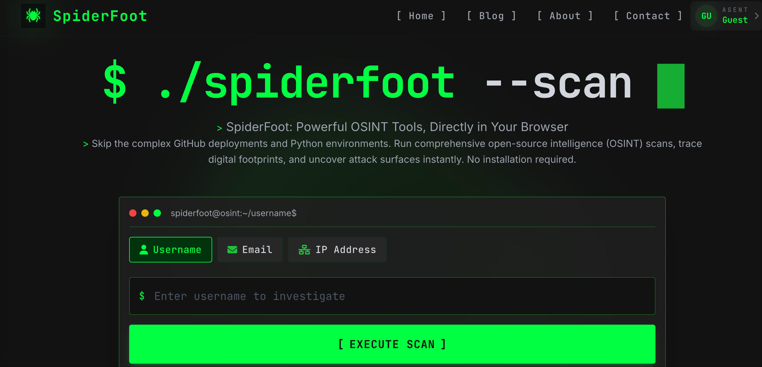
Task: Click the user icon on Username tab
Action: [144, 250]
